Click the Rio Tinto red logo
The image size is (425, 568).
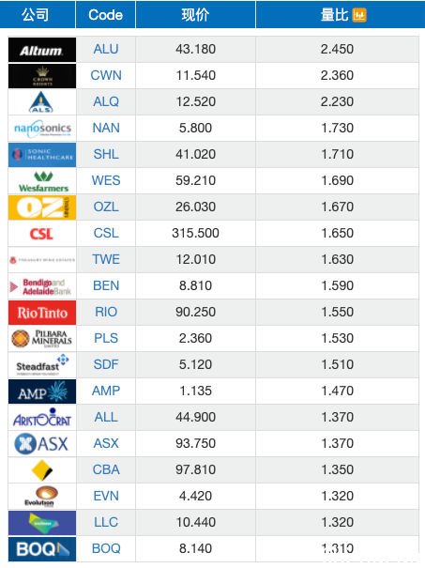pyautogui.click(x=42, y=313)
